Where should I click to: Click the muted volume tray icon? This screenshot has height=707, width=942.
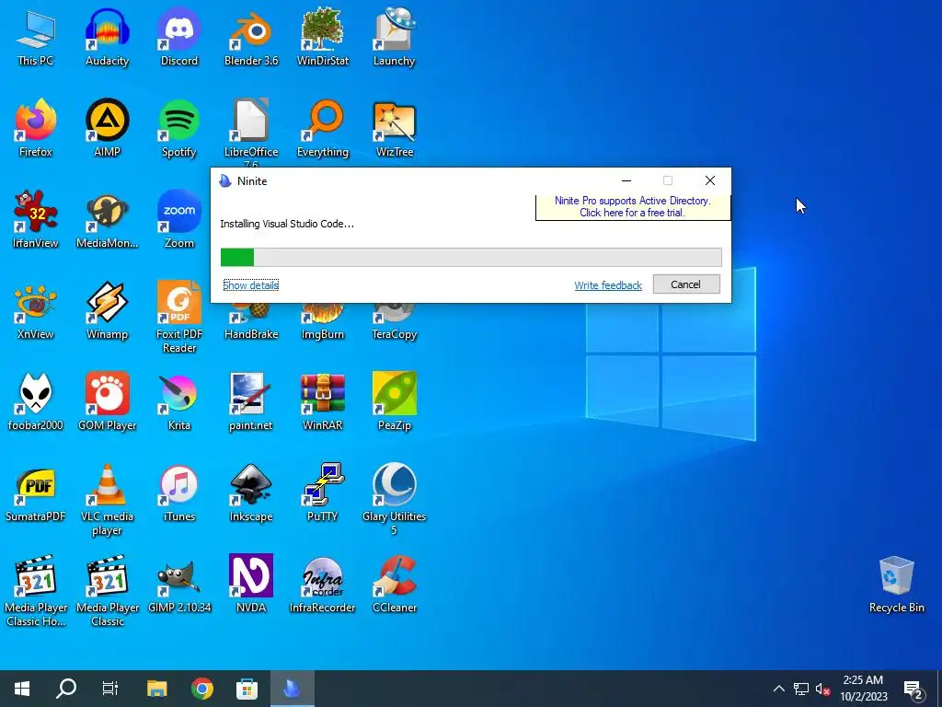pos(822,689)
